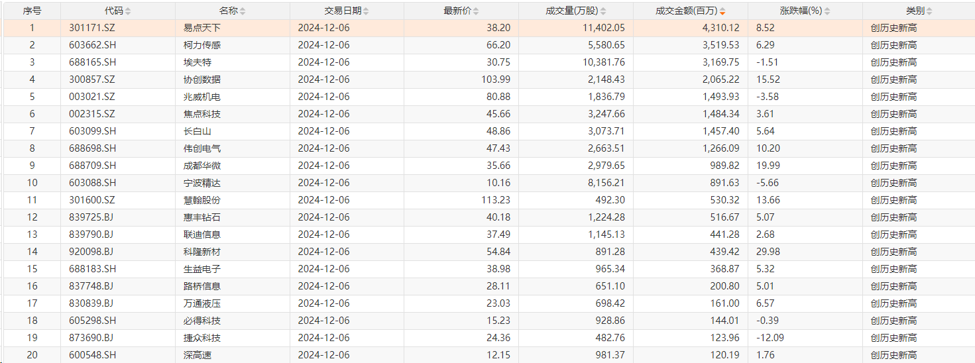Image resolution: width=975 pixels, height=363 pixels.
Task: Click change percent -12.09
Action: pos(770,338)
